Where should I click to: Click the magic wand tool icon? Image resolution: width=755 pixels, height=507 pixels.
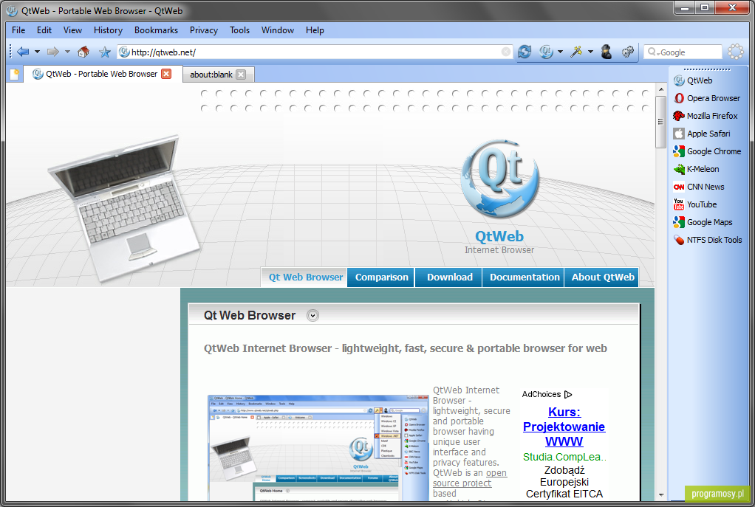(x=576, y=52)
